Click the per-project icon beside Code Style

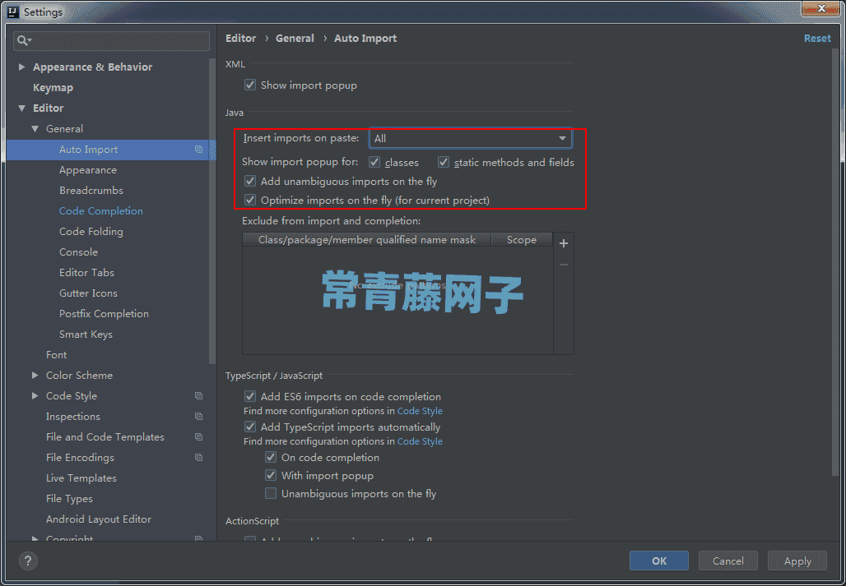(198, 396)
